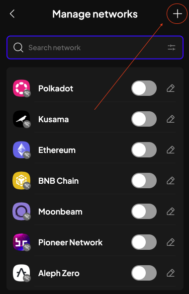Image resolution: width=189 pixels, height=294 pixels.
Task: Edit the Kusama network settings
Action: (x=171, y=119)
